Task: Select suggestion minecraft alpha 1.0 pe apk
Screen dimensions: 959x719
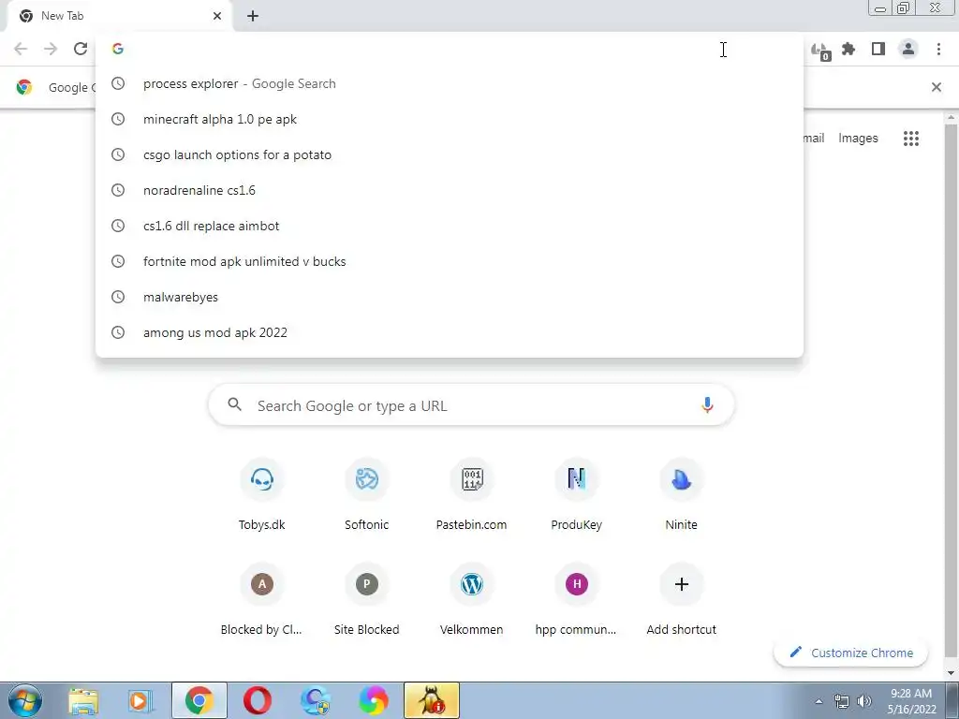Action: point(450,119)
